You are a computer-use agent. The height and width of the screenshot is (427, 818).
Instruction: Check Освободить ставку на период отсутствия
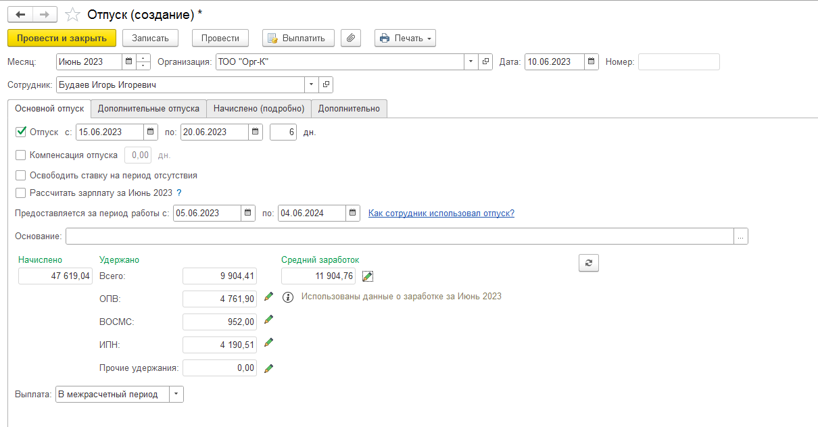[x=20, y=175]
